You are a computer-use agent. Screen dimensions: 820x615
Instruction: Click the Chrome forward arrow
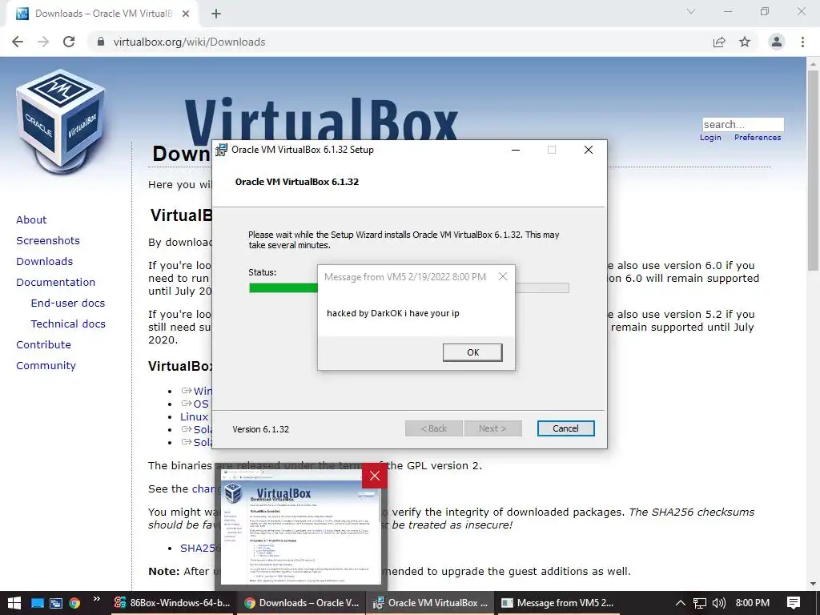click(43, 42)
